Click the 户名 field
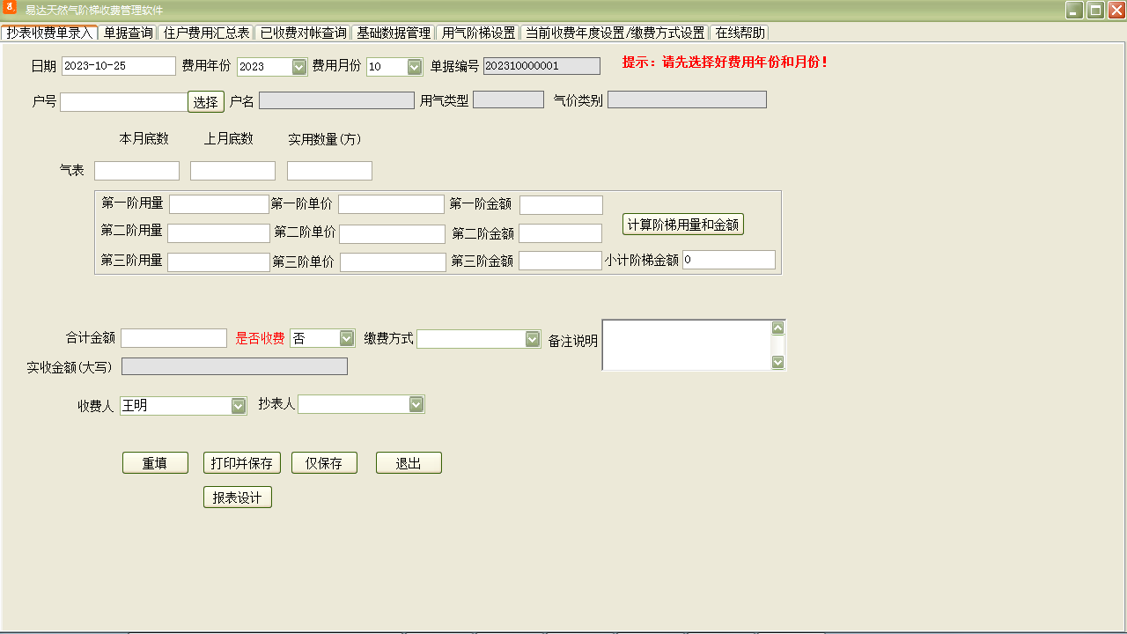 click(x=336, y=100)
